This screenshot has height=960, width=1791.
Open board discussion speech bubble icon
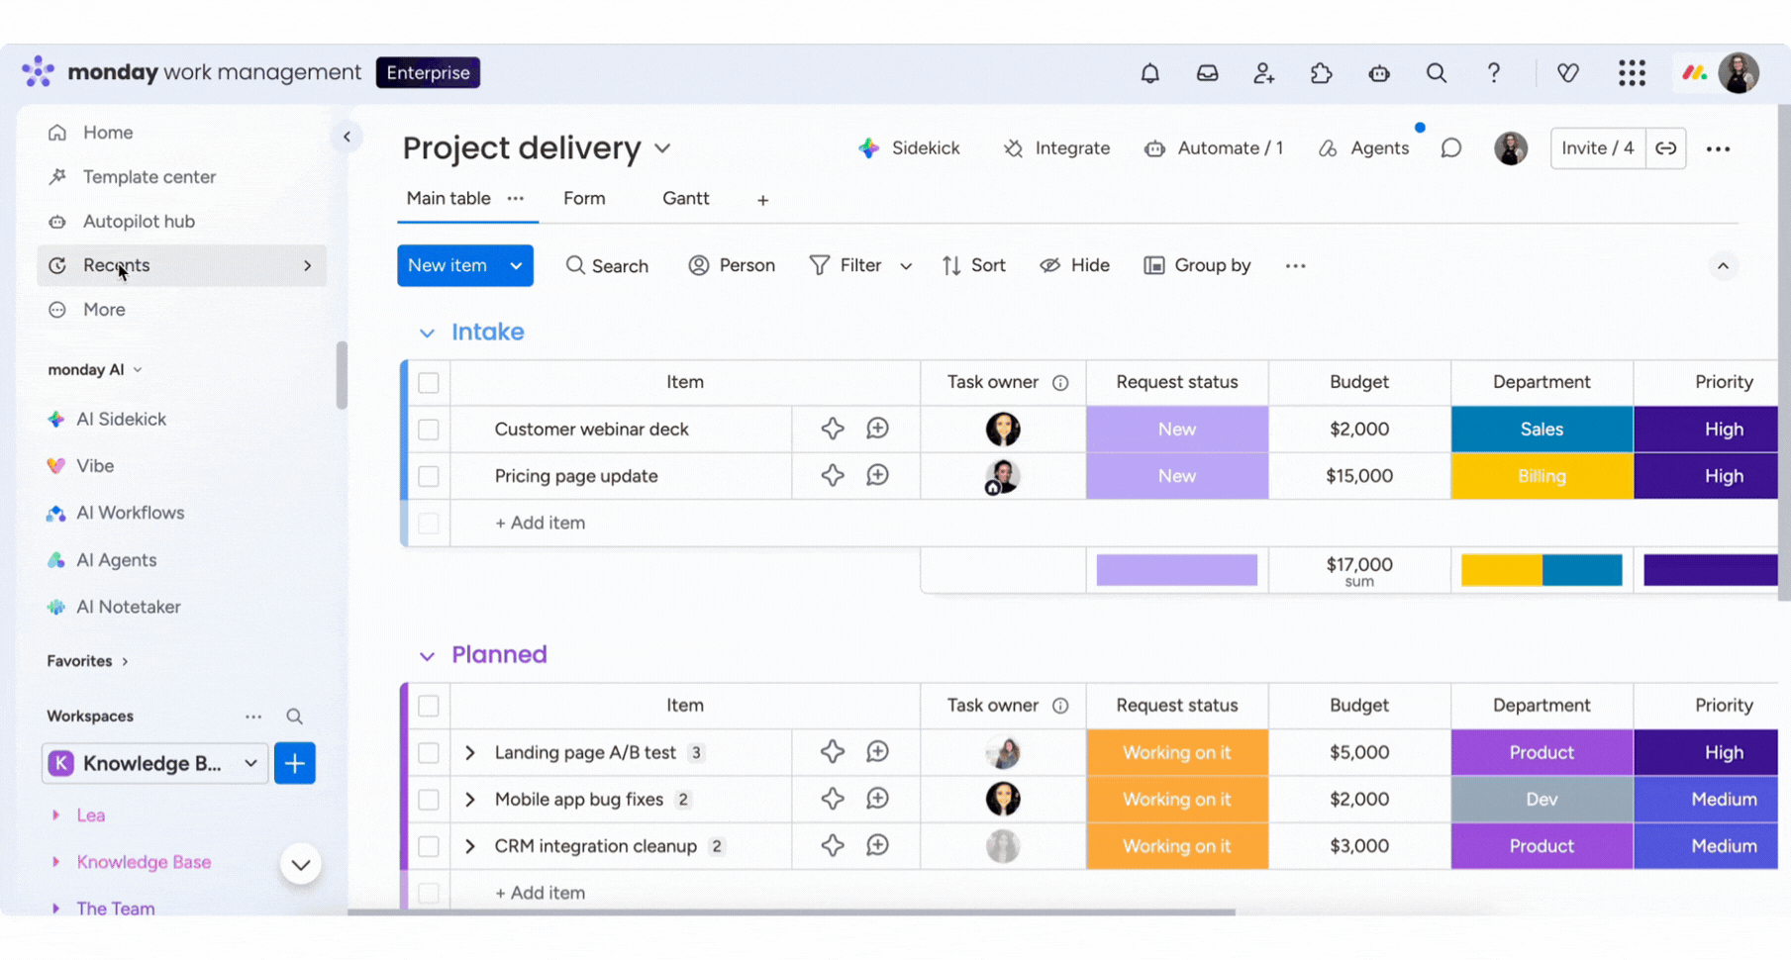[x=1450, y=148]
